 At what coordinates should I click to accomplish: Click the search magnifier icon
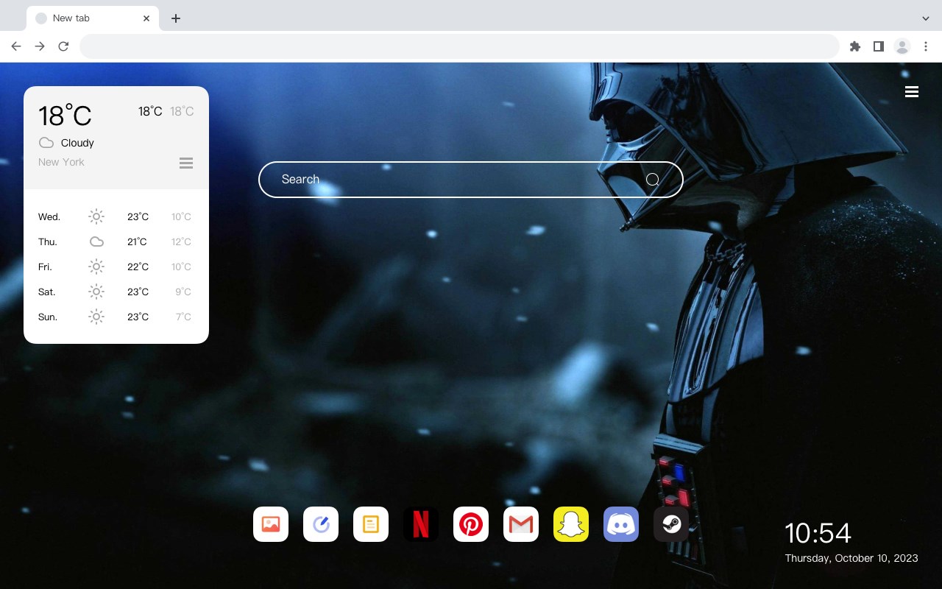tap(653, 180)
